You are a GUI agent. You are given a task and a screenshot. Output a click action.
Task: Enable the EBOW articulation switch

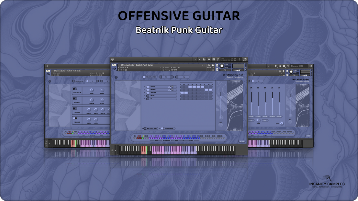(148, 96)
